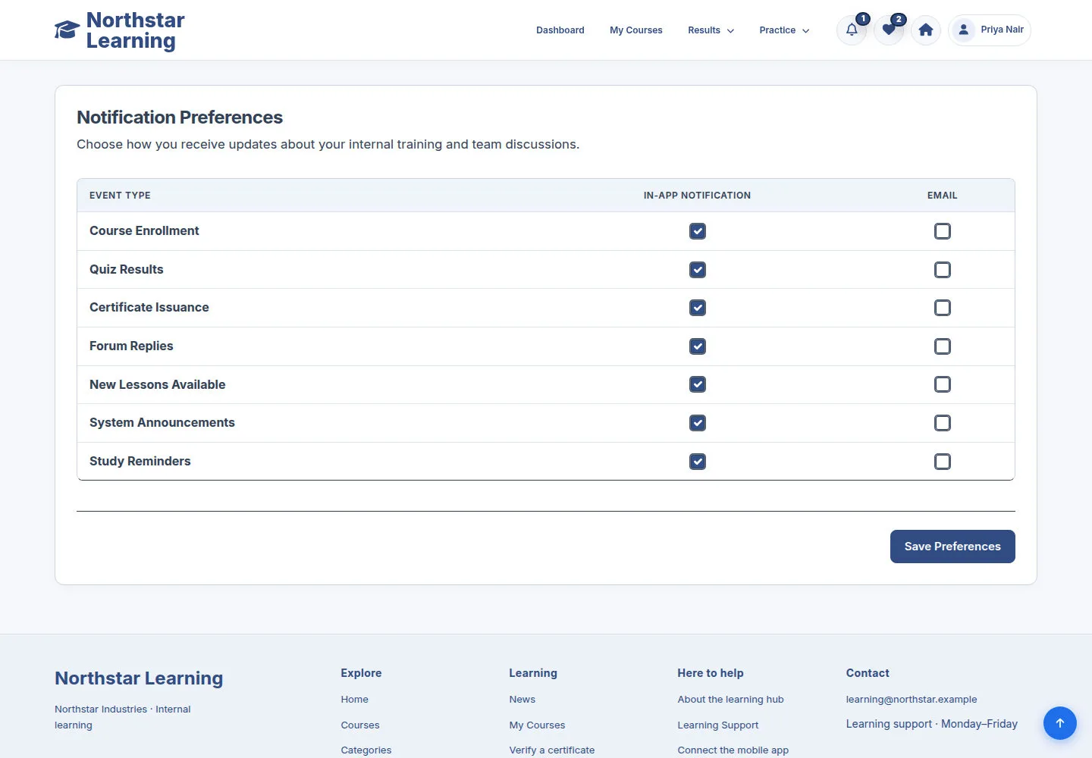Open the Courses footer link
This screenshot has width=1092, height=758.
(360, 725)
